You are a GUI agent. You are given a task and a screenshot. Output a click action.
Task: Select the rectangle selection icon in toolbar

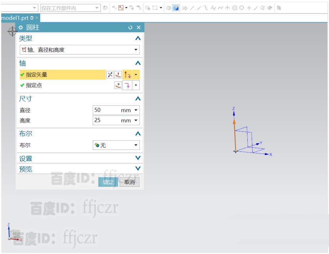pos(155,8)
